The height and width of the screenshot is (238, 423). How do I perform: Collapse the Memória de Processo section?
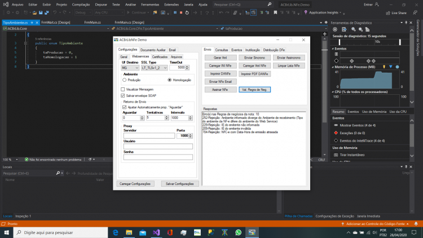point(333,67)
